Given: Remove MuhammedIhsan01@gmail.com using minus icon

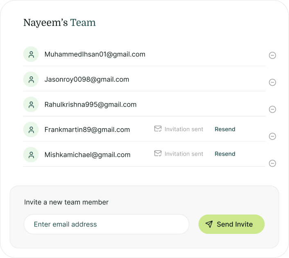Looking at the screenshot, I should point(272,55).
